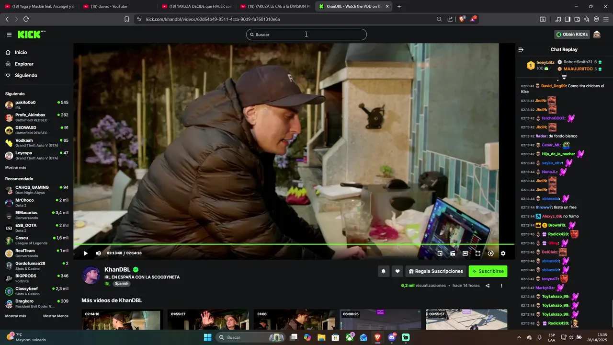The height and width of the screenshot is (345, 613).
Task: Open a new browser tab
Action: (399, 6)
